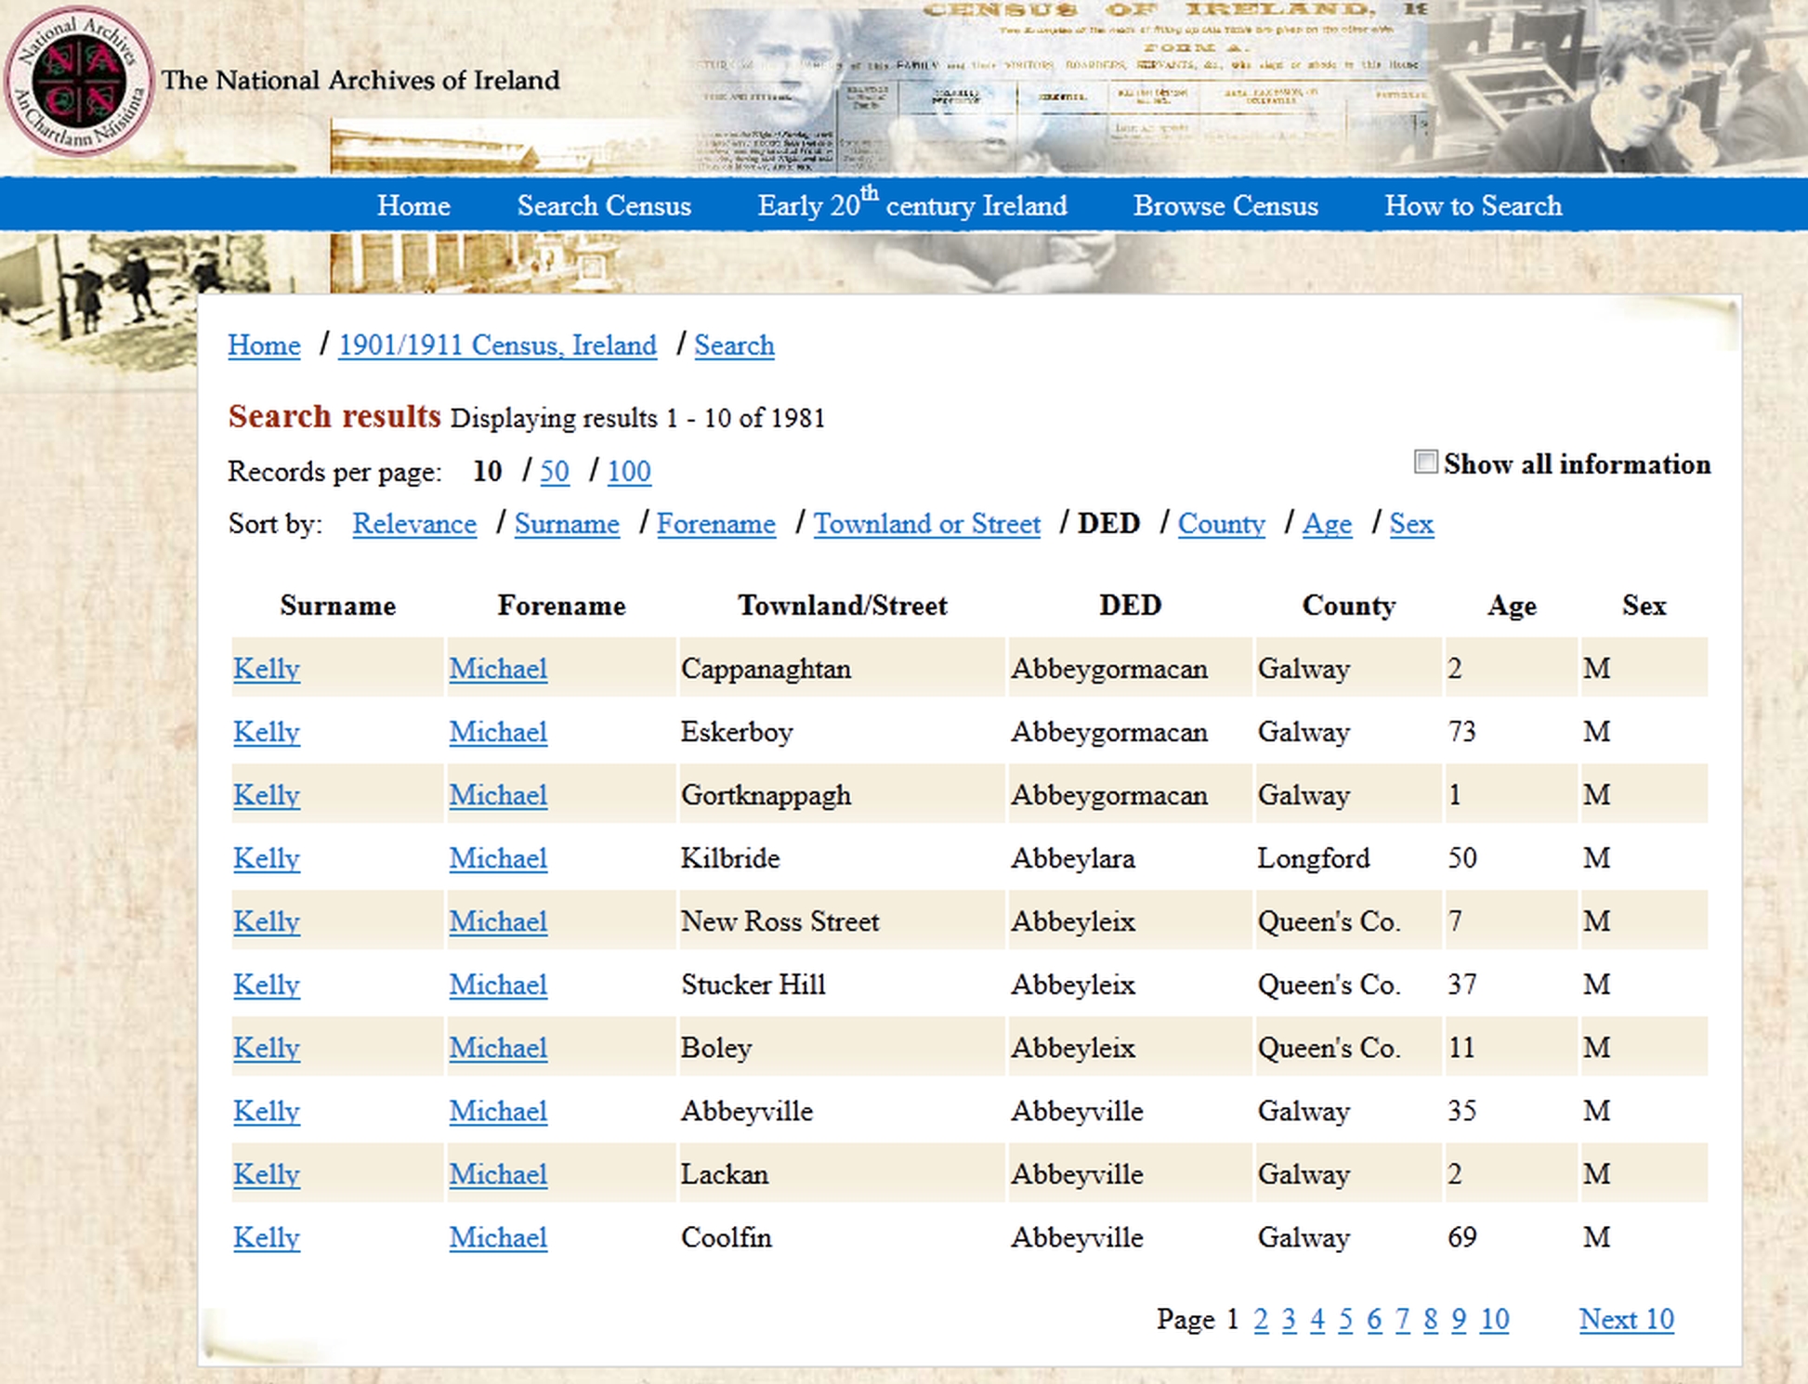1808x1384 pixels.
Task: Open Kelly link in the Gortknappagh row
Action: click(x=267, y=794)
